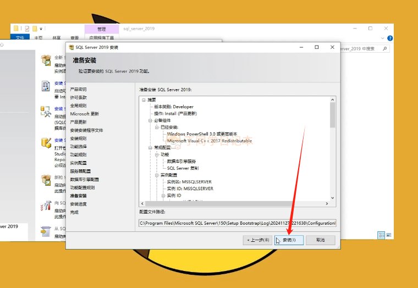Click the sql_server_2019 search box in Explorer
This screenshot has height=288, width=418.
click(364, 48)
